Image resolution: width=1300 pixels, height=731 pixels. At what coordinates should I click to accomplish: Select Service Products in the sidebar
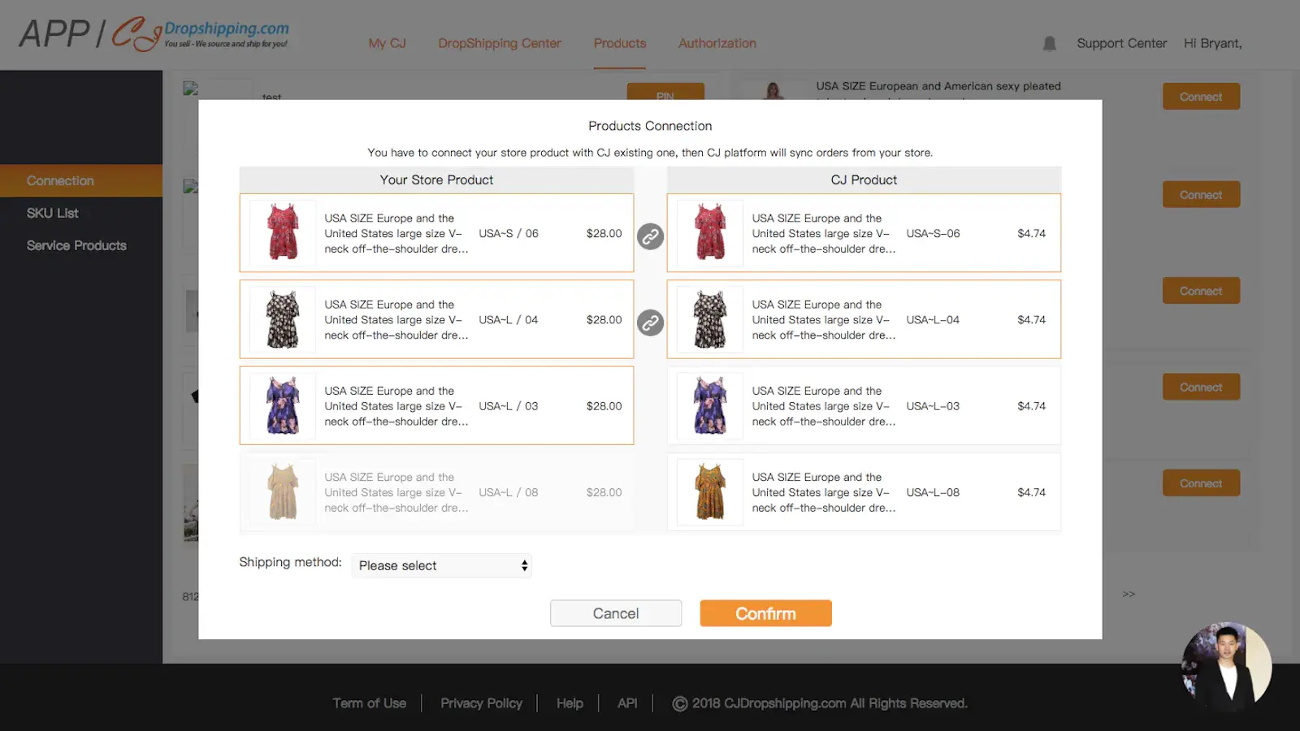tap(76, 245)
